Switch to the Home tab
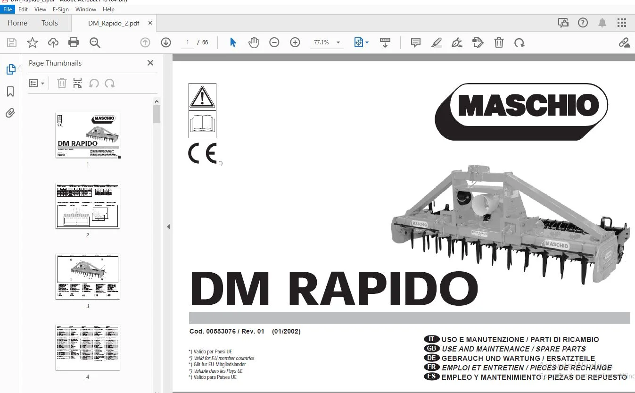 (17, 23)
